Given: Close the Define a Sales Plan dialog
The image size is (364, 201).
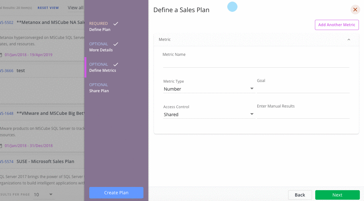Looking at the screenshot, I should tap(355, 10).
